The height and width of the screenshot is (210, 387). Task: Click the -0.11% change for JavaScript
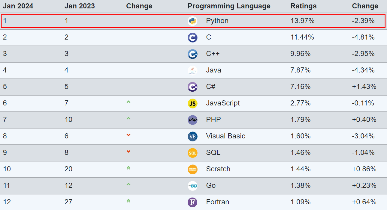click(363, 103)
